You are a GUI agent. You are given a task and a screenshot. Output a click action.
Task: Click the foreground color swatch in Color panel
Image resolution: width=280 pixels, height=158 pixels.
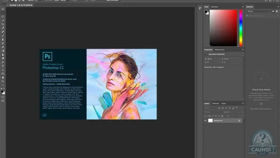206,12
